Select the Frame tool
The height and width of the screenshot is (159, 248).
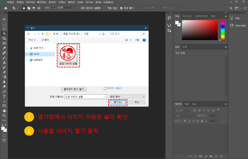[x=4, y=43]
